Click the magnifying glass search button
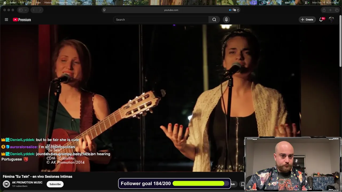Image resolution: width=342 pixels, height=192 pixels. pos(214,19)
